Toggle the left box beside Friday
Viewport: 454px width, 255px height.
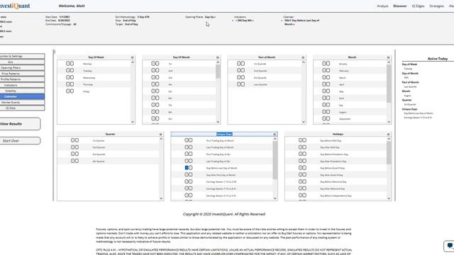click(68, 91)
